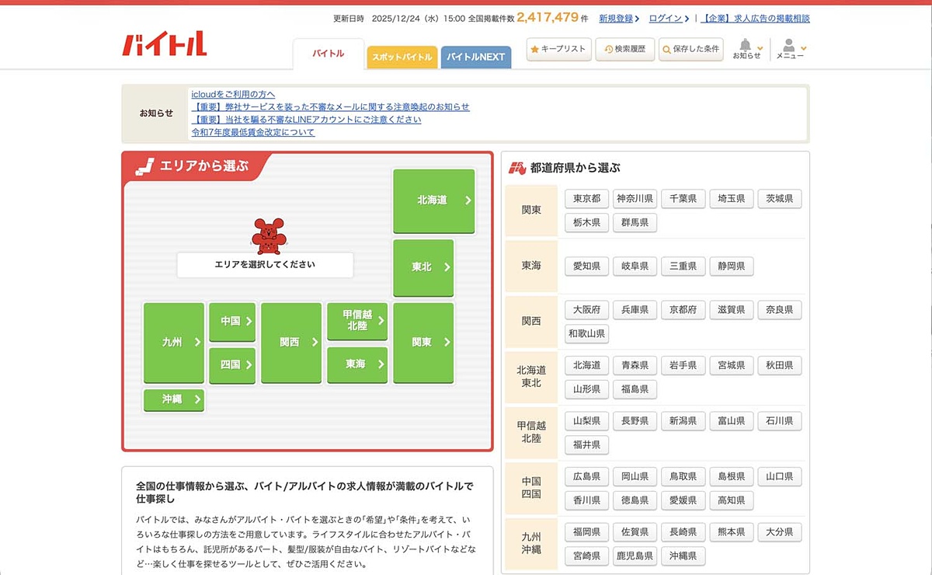This screenshot has height=575, width=932.
Task: Choose 東京都 prefecture button
Action: [586, 199]
